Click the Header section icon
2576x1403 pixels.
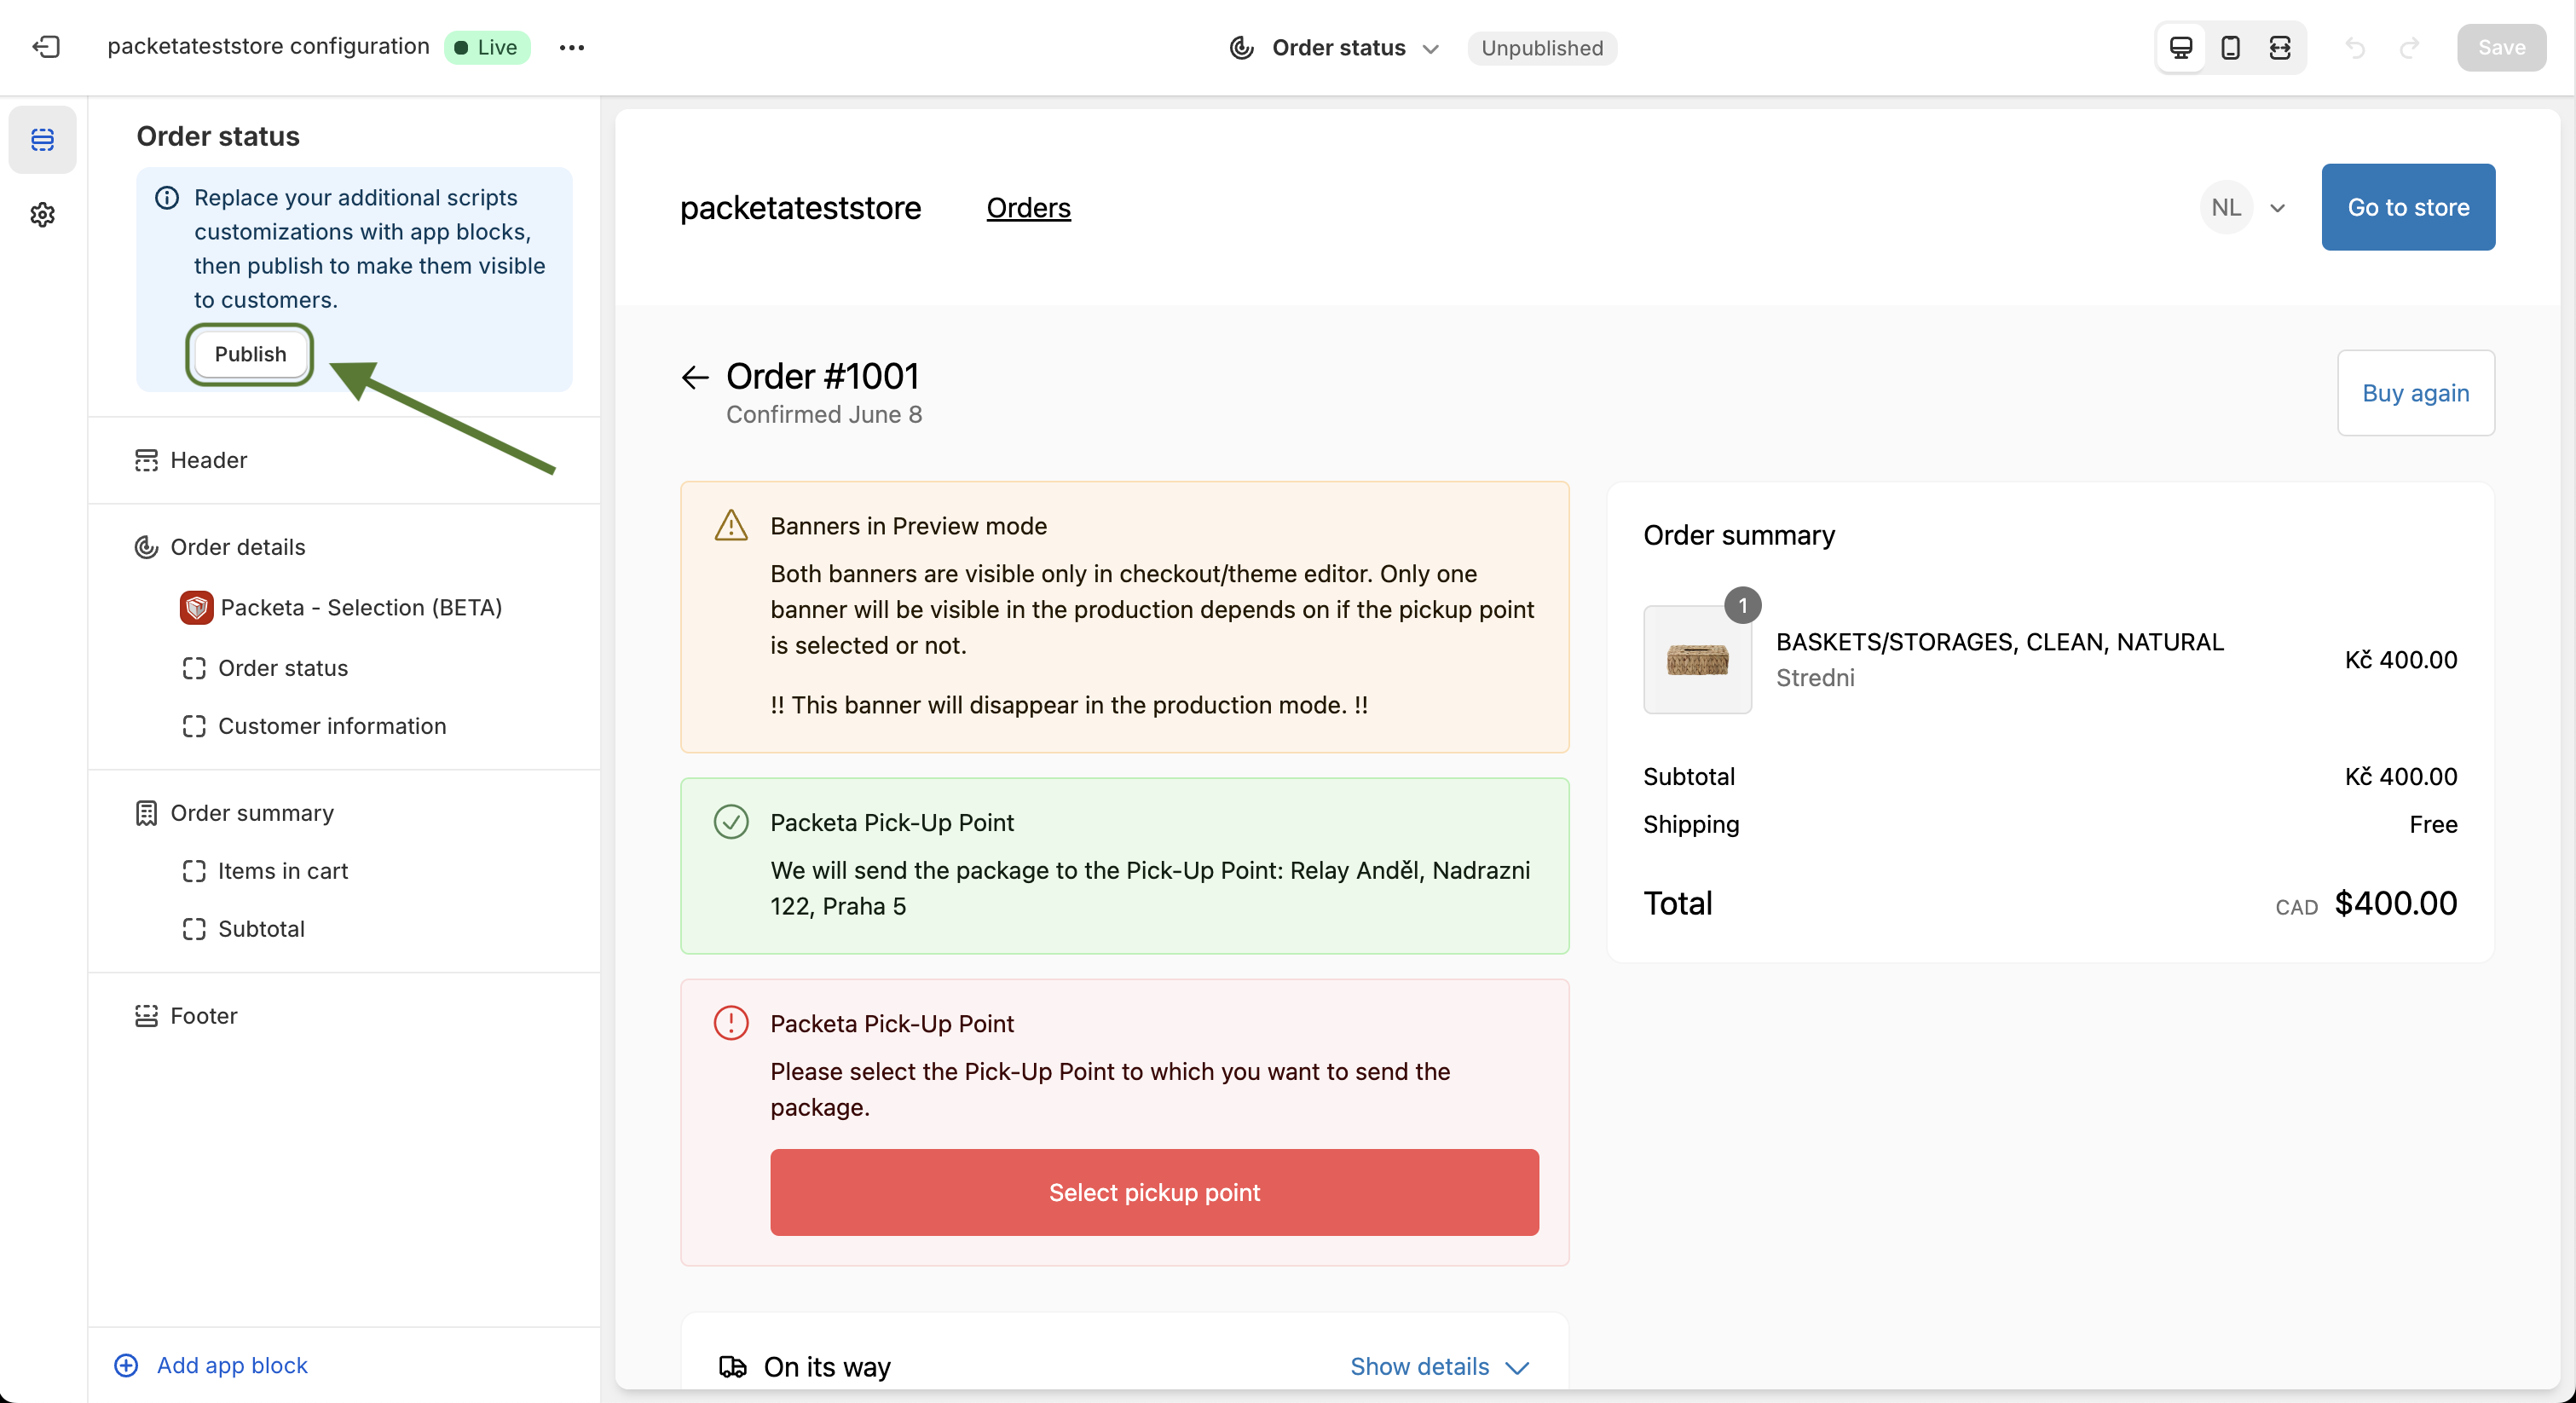coord(146,460)
